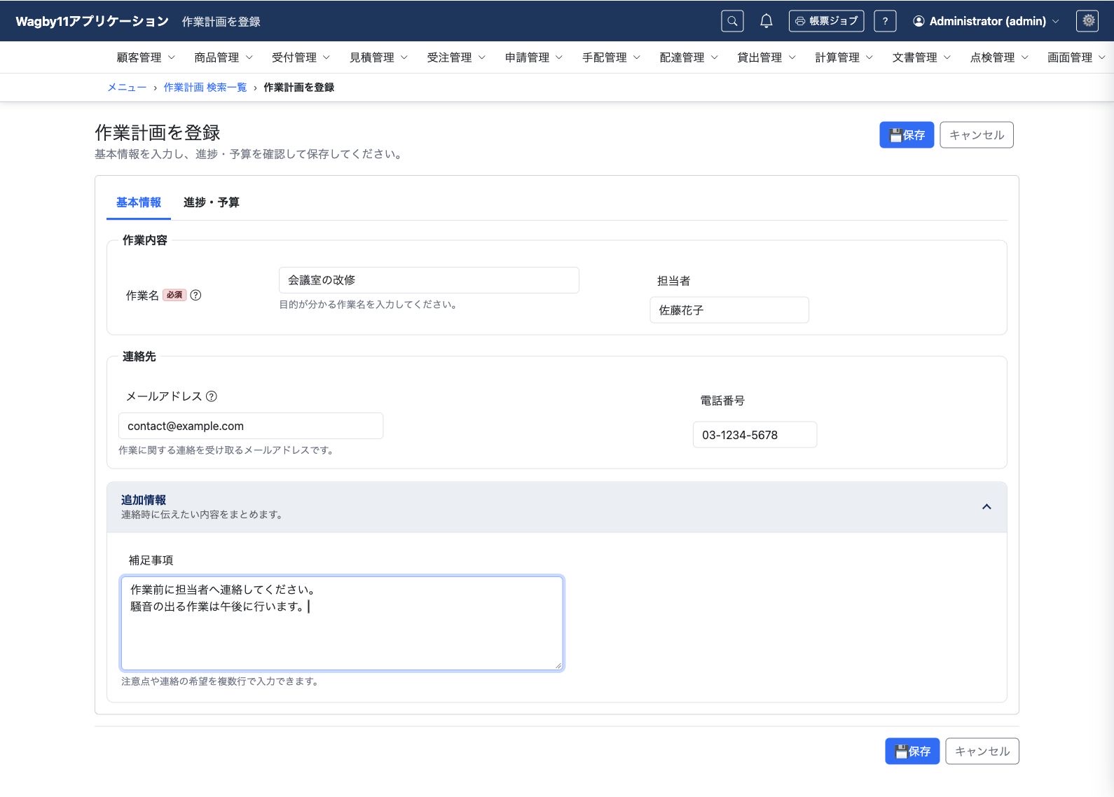The height and width of the screenshot is (797, 1114).
Task: Open the search icon in header
Action: 732,21
